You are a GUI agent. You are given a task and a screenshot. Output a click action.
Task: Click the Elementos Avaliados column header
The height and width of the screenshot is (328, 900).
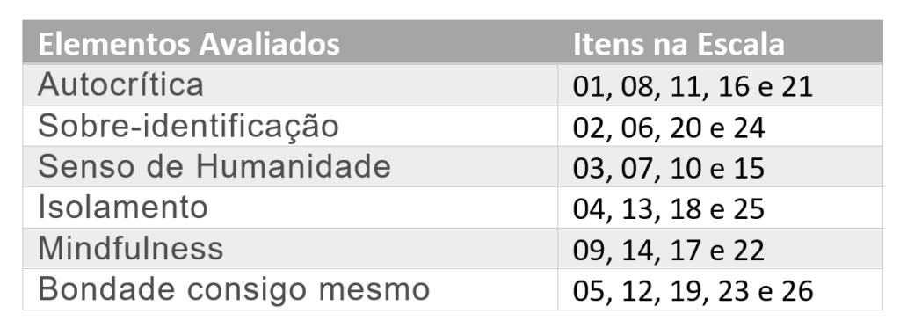pos(290,42)
